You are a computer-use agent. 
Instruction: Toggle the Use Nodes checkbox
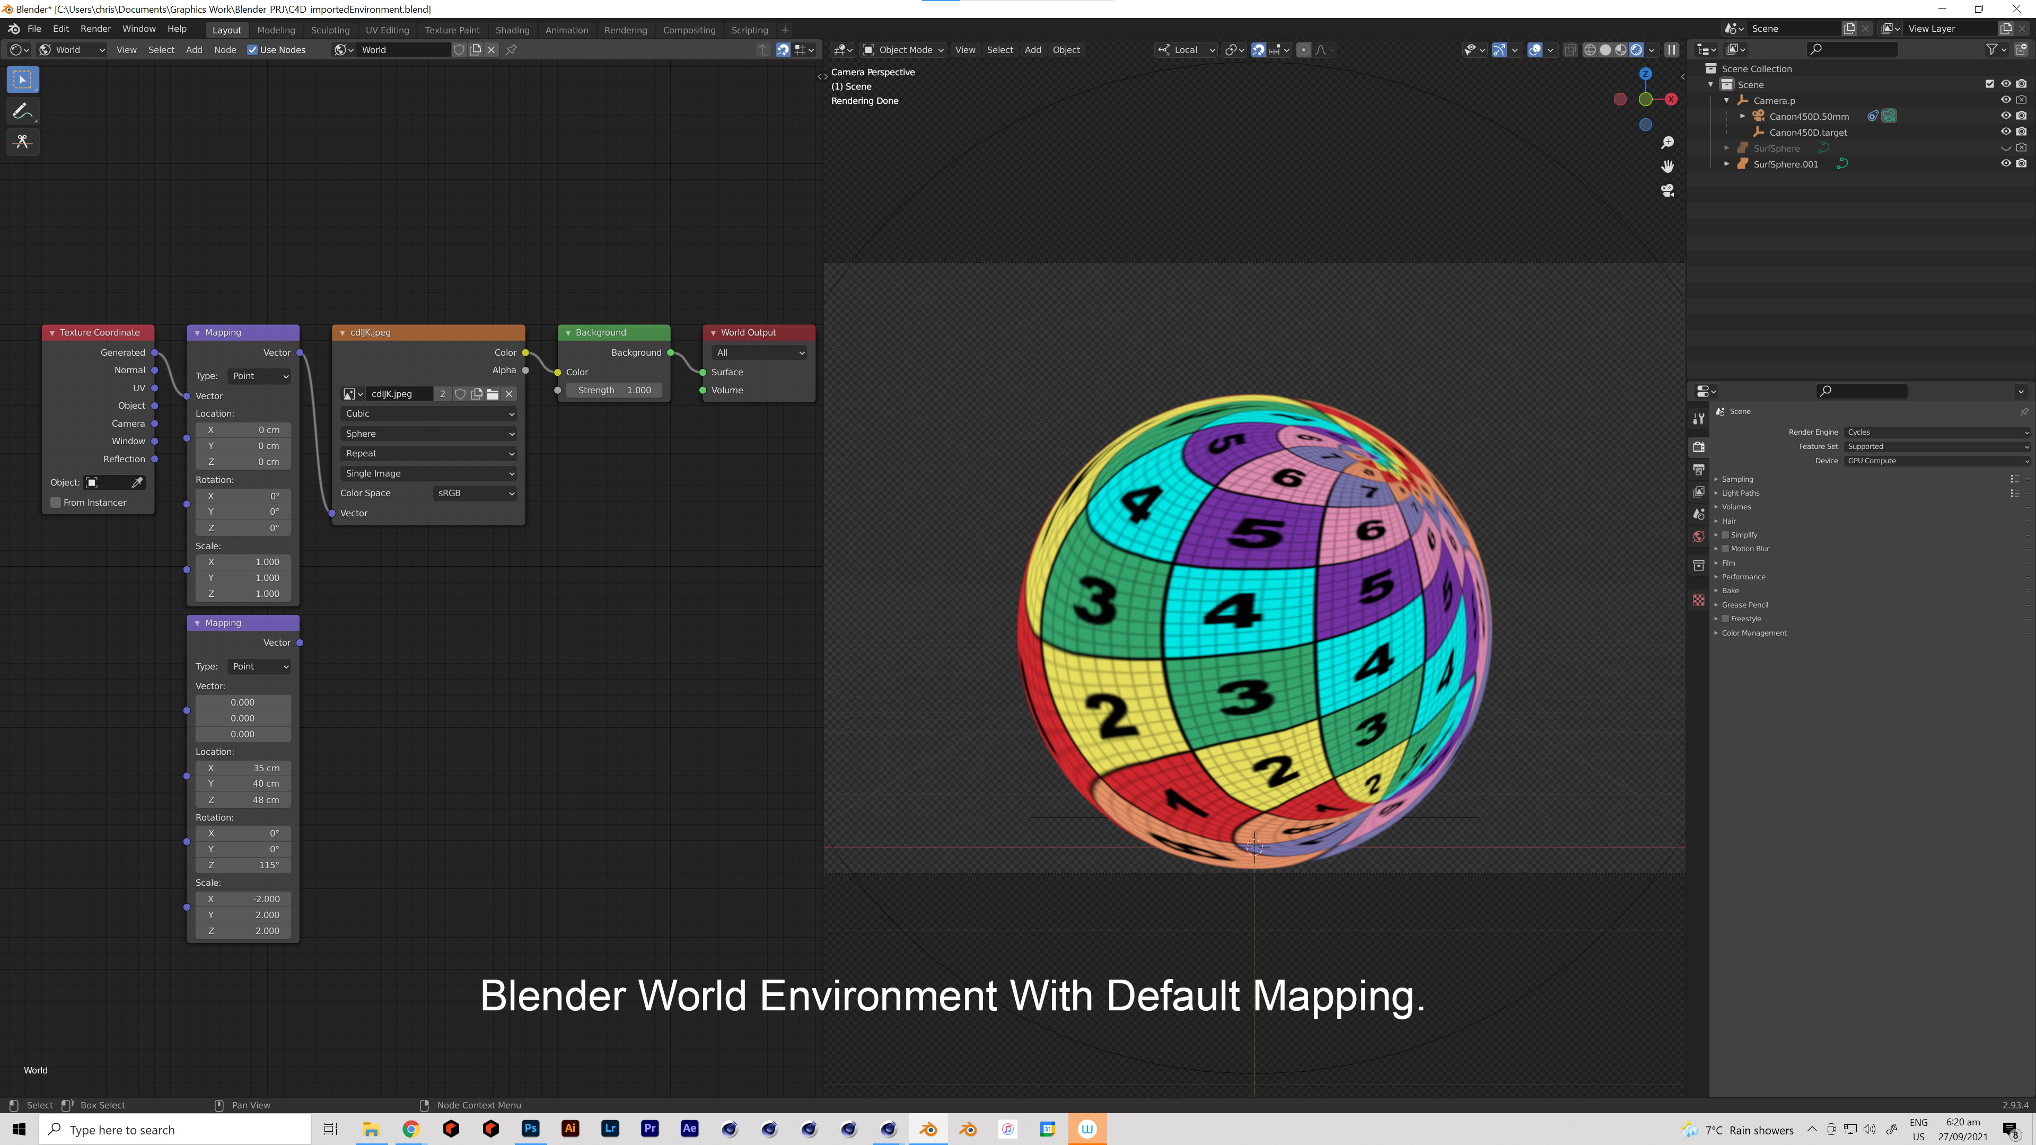coord(253,50)
